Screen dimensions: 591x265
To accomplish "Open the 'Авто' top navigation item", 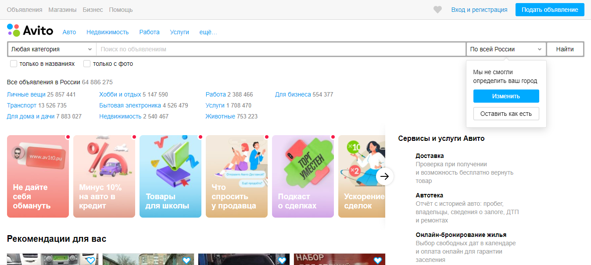I will (x=69, y=32).
